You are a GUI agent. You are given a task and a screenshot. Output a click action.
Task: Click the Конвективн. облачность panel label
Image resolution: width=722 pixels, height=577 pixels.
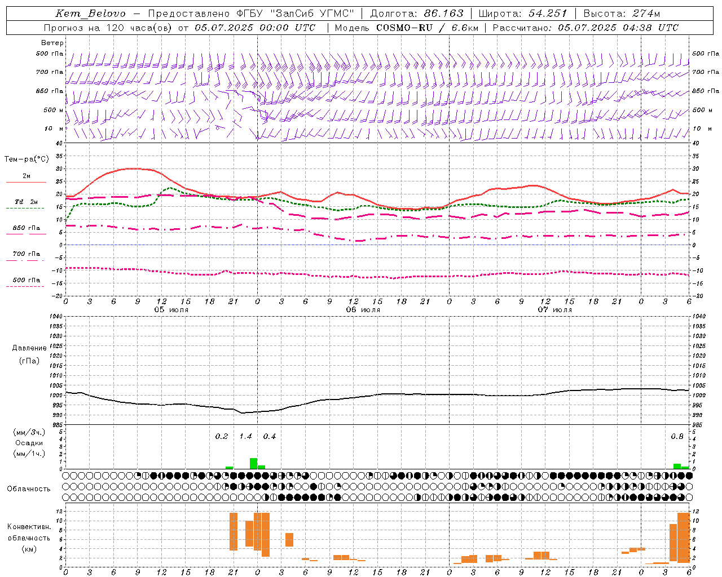[29, 532]
